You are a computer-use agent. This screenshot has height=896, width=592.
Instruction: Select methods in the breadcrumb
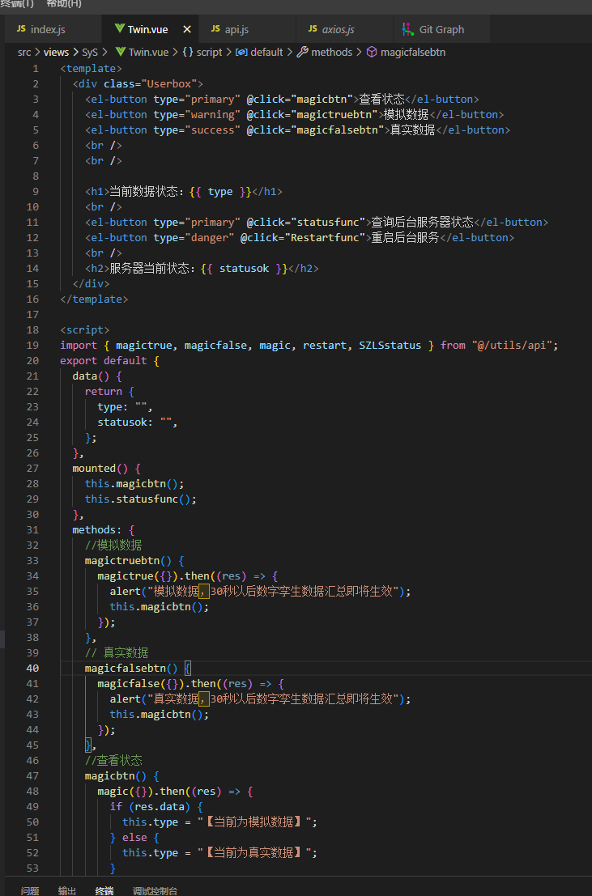332,52
